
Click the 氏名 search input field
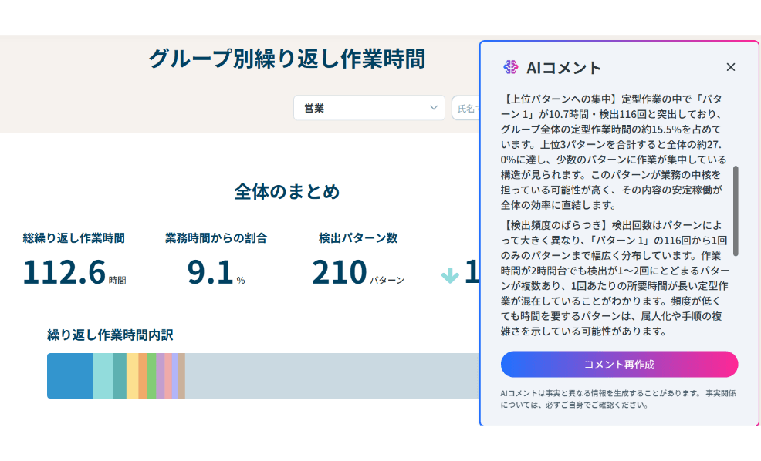click(466, 108)
